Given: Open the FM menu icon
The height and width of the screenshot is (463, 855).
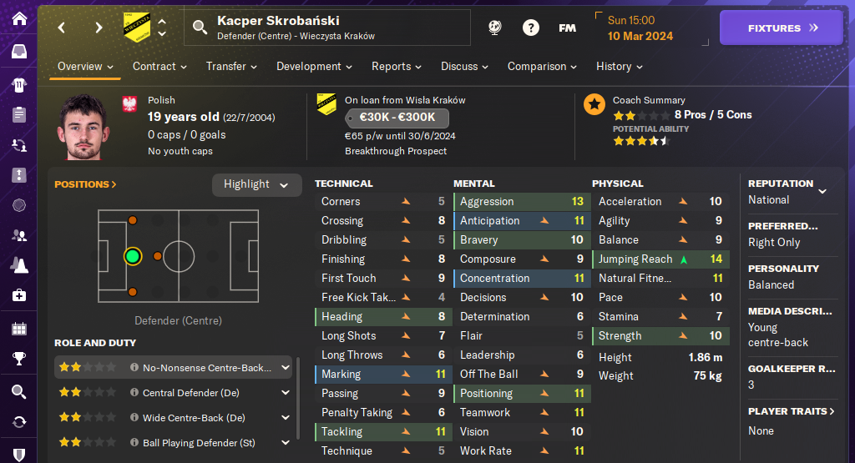Looking at the screenshot, I should 567,28.
